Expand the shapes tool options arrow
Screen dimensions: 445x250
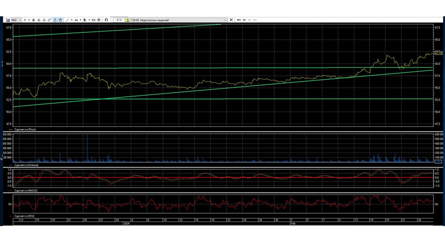[89, 20]
